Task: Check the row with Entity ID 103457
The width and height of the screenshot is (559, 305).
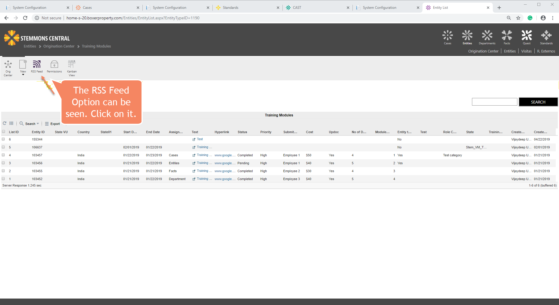Action: pos(4,155)
